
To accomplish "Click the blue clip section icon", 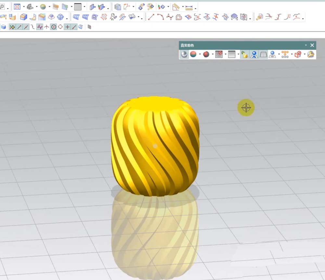I will point(65,7).
